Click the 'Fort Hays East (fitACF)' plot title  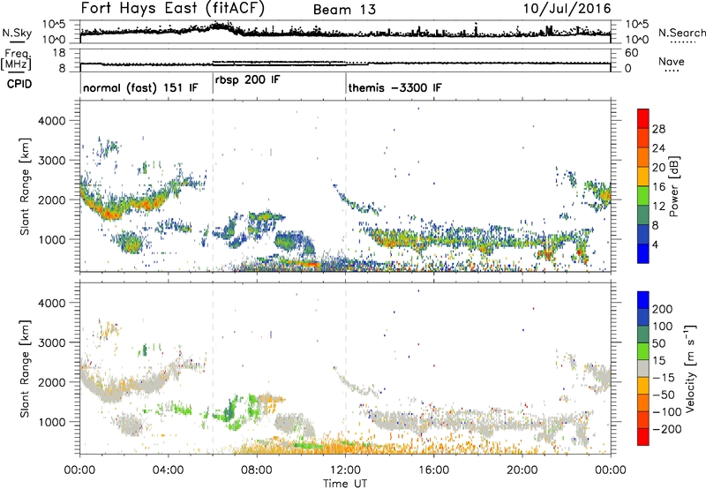tap(173, 8)
